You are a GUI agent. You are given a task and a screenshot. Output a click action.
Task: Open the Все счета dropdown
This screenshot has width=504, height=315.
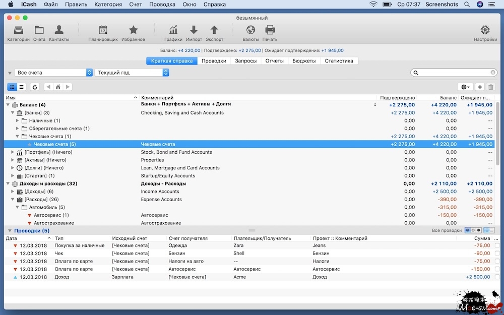pyautogui.click(x=53, y=73)
